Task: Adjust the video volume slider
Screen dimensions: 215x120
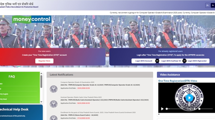Action: [x=206, y=109]
